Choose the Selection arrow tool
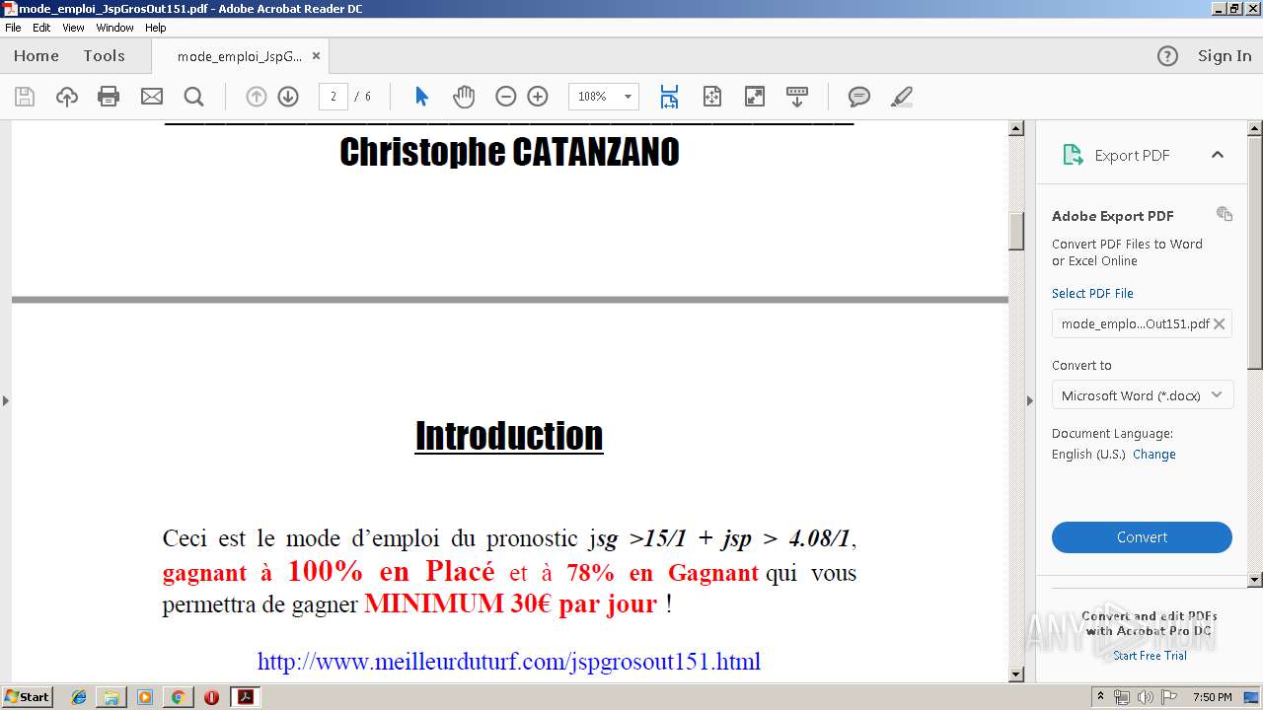The image size is (1263, 710). (422, 97)
